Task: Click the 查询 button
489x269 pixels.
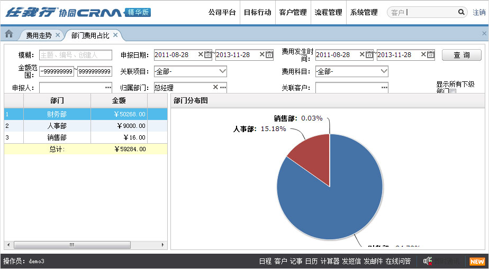Action: tap(461, 55)
